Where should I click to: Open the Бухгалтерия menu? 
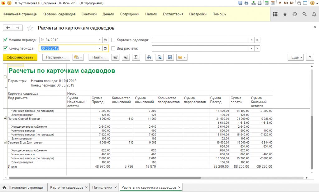coord(173,14)
